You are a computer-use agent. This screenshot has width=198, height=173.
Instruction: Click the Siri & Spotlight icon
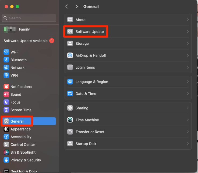pos(6,152)
